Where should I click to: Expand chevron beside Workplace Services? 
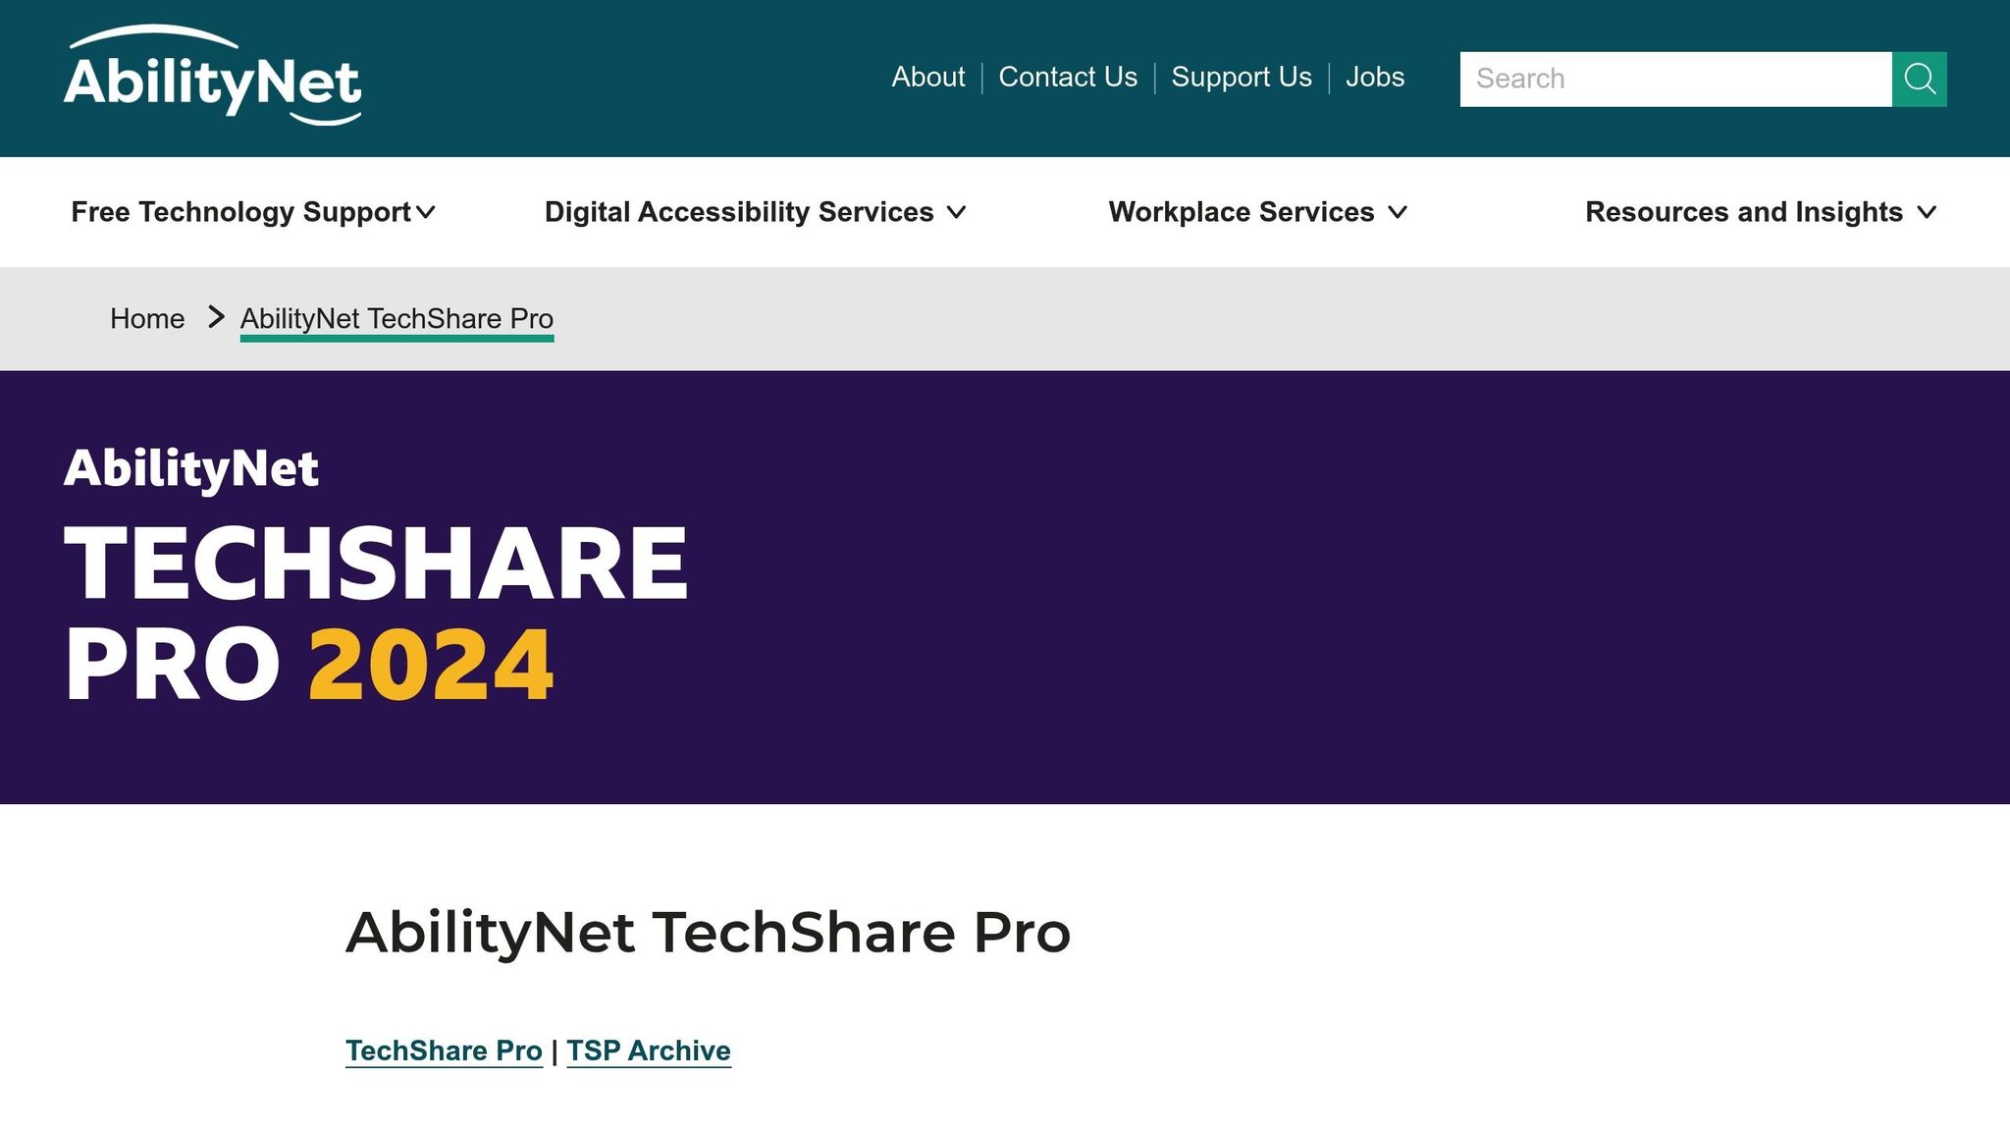coord(1398,212)
